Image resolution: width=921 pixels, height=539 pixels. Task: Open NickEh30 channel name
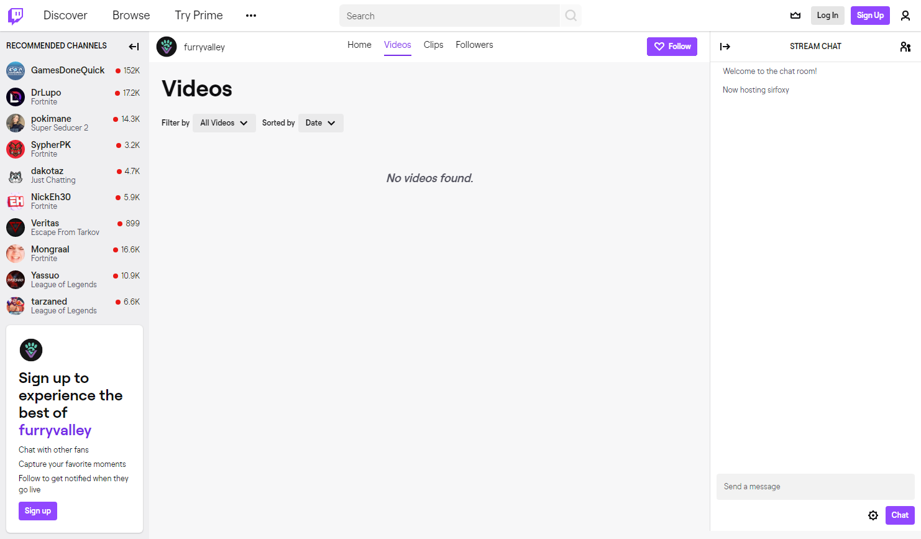tap(51, 197)
